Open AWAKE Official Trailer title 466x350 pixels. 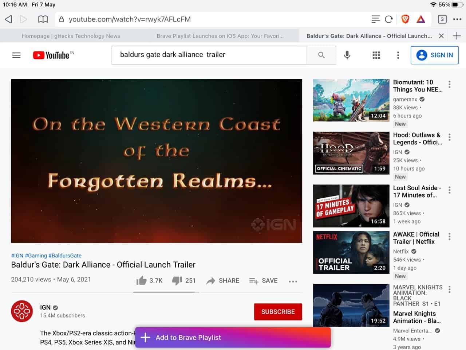pos(416,238)
